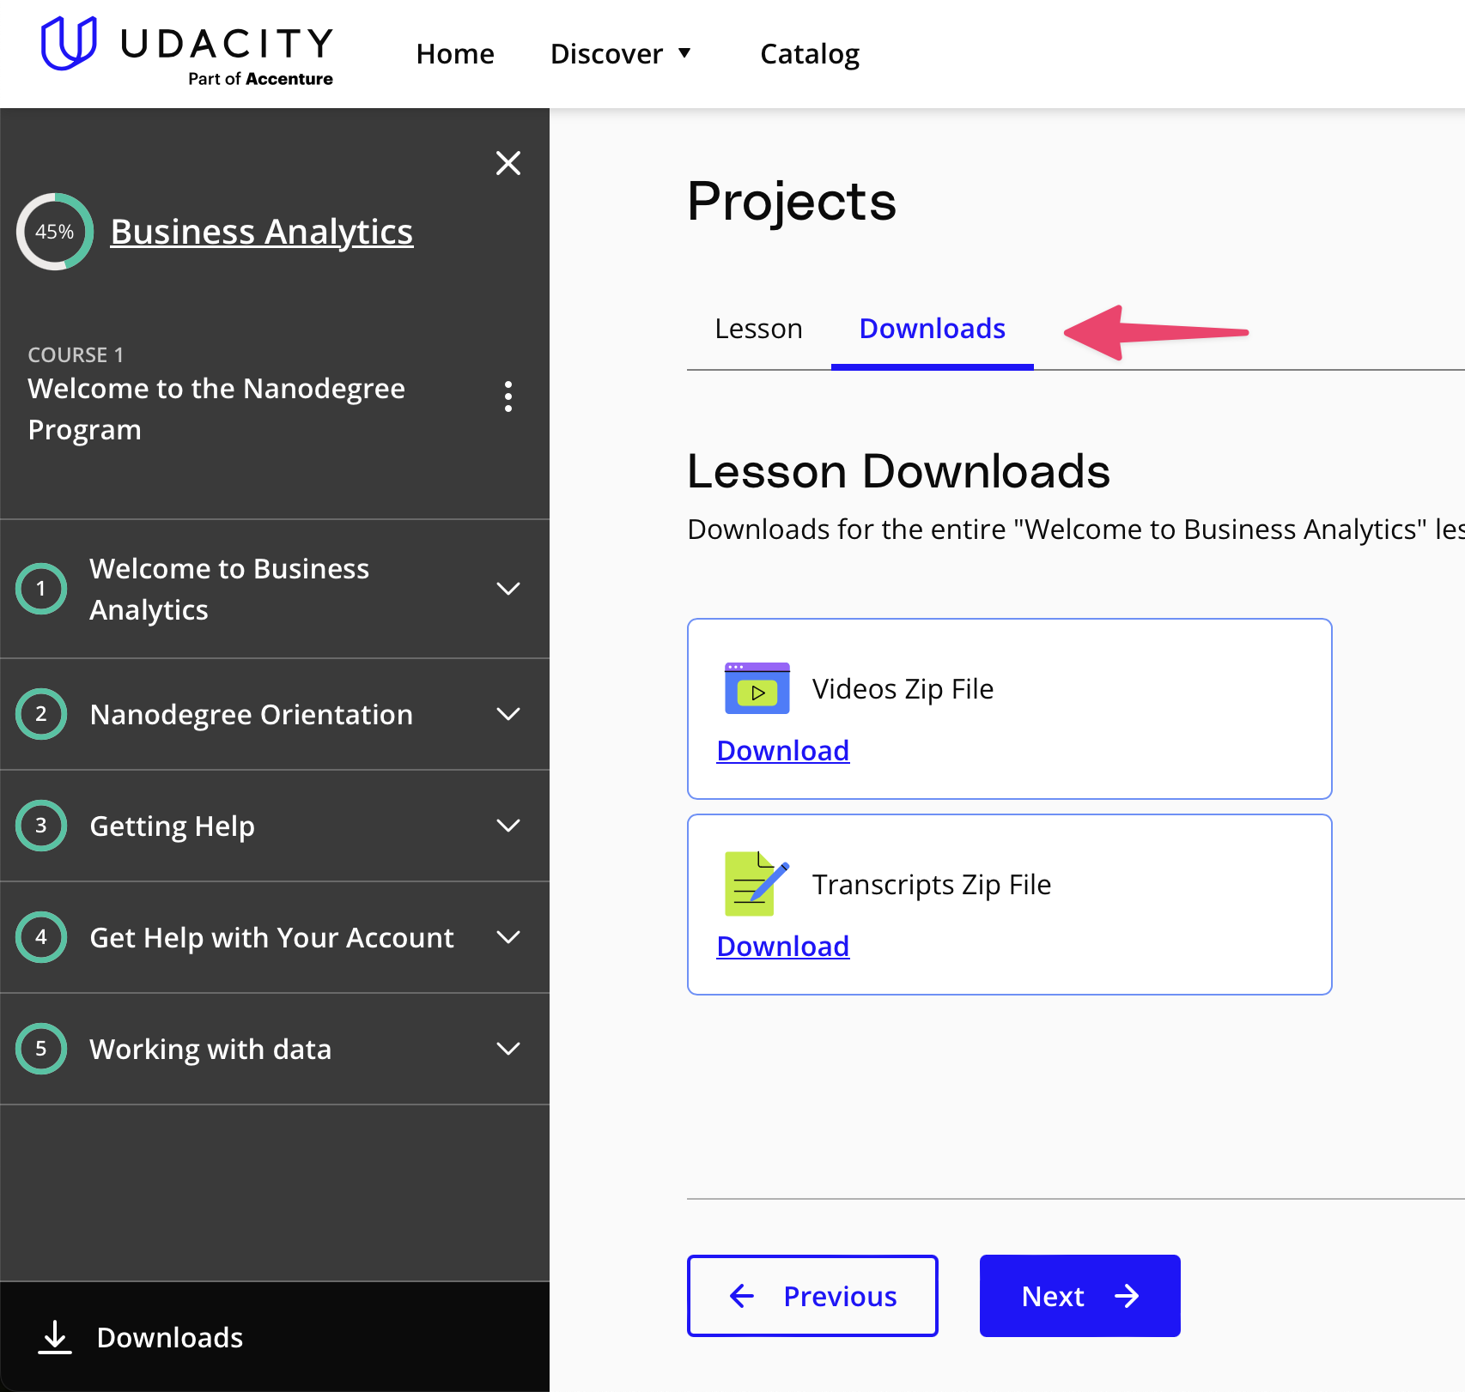1465x1392 pixels.
Task: Click the completed circle for Welcome to Business Analytics
Action: pyautogui.click(x=40, y=589)
